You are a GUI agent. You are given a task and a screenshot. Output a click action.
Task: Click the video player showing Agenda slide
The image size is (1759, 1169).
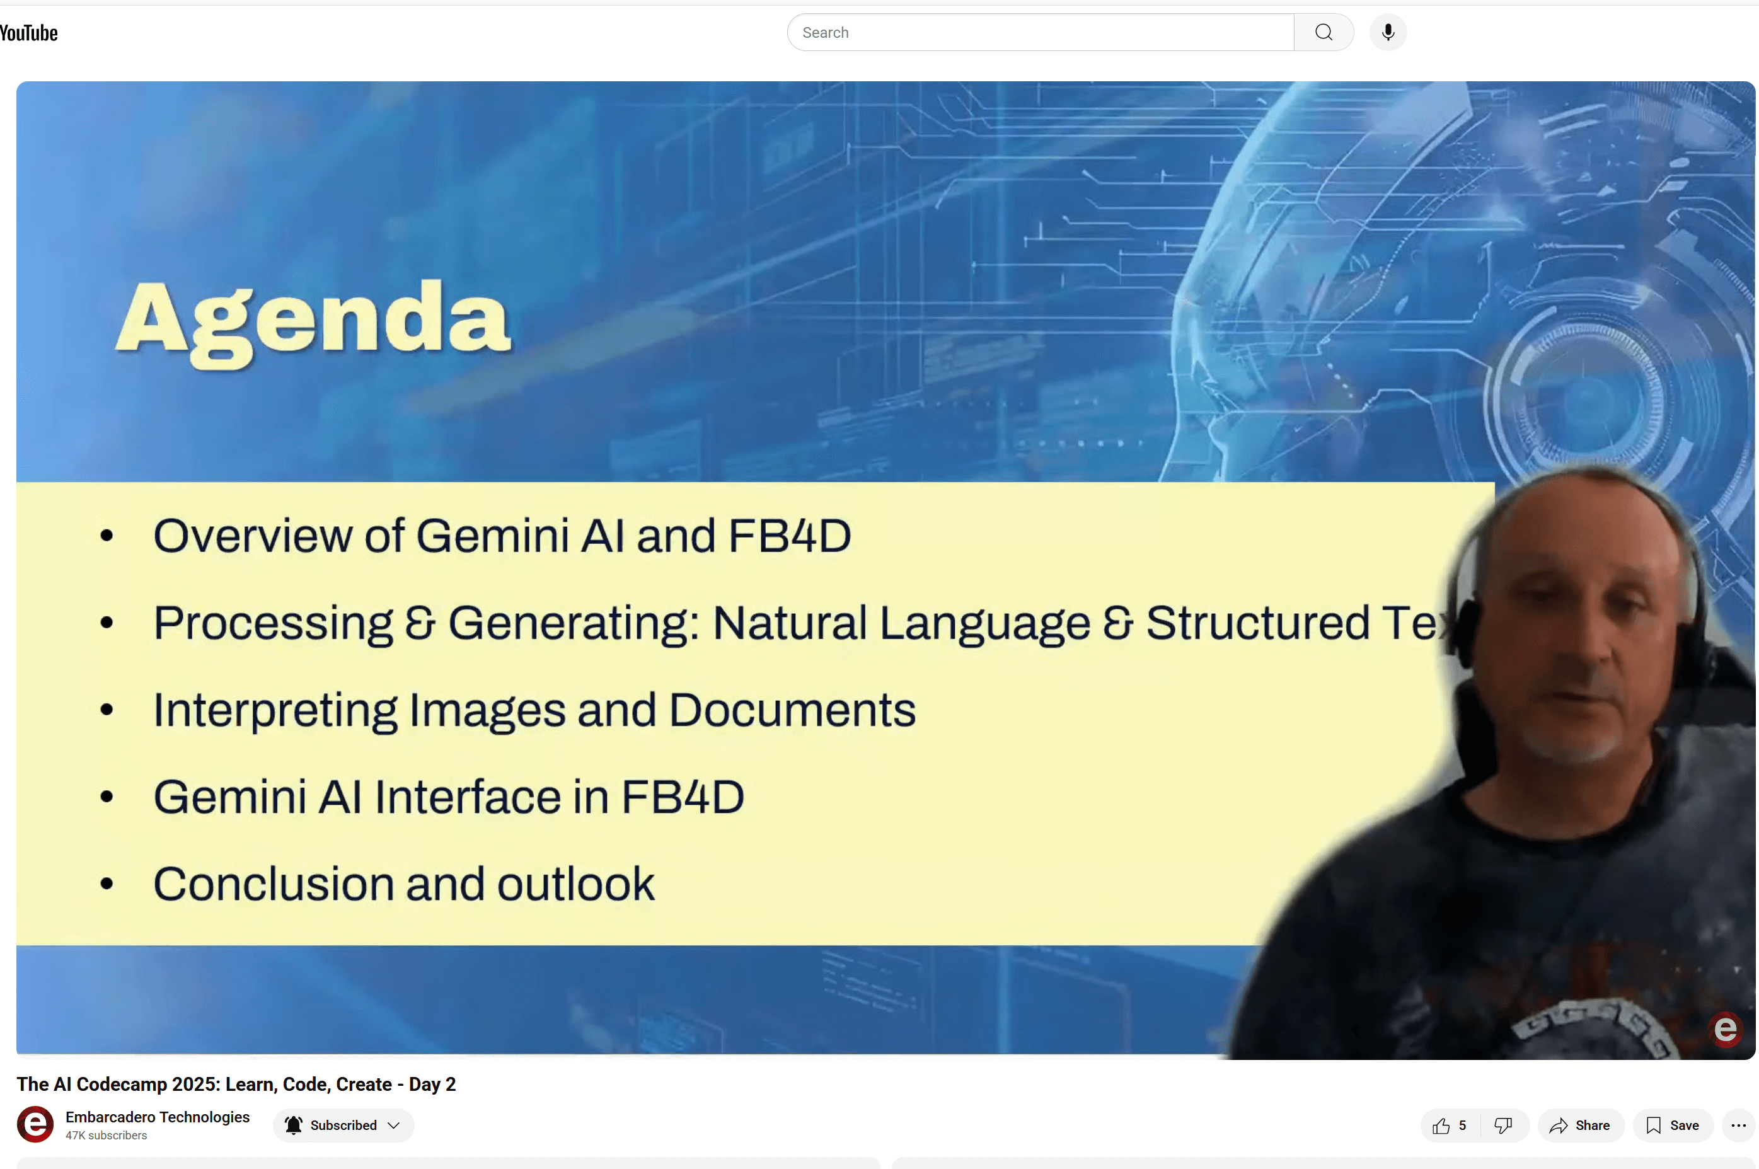(x=886, y=570)
